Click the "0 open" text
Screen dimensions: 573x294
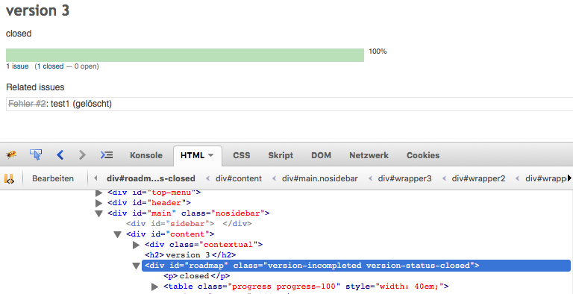click(86, 66)
